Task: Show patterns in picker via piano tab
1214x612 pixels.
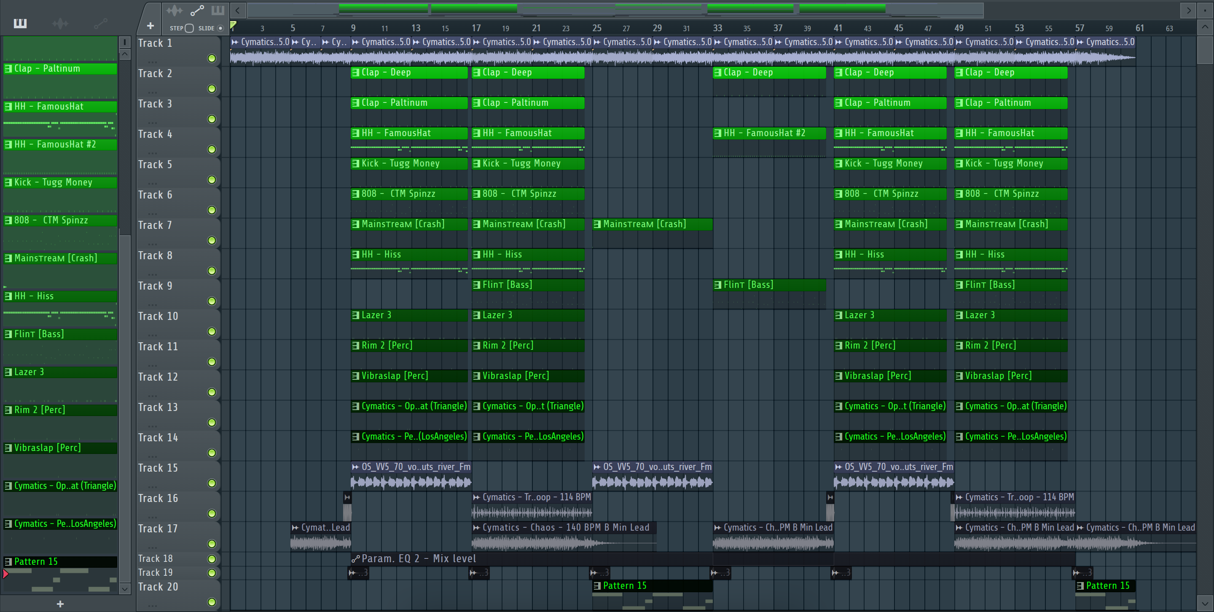Action: pyautogui.click(x=20, y=23)
